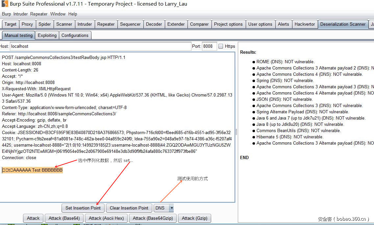The width and height of the screenshot is (374, 225).
Task: Click the Host input field
Action: point(100,46)
